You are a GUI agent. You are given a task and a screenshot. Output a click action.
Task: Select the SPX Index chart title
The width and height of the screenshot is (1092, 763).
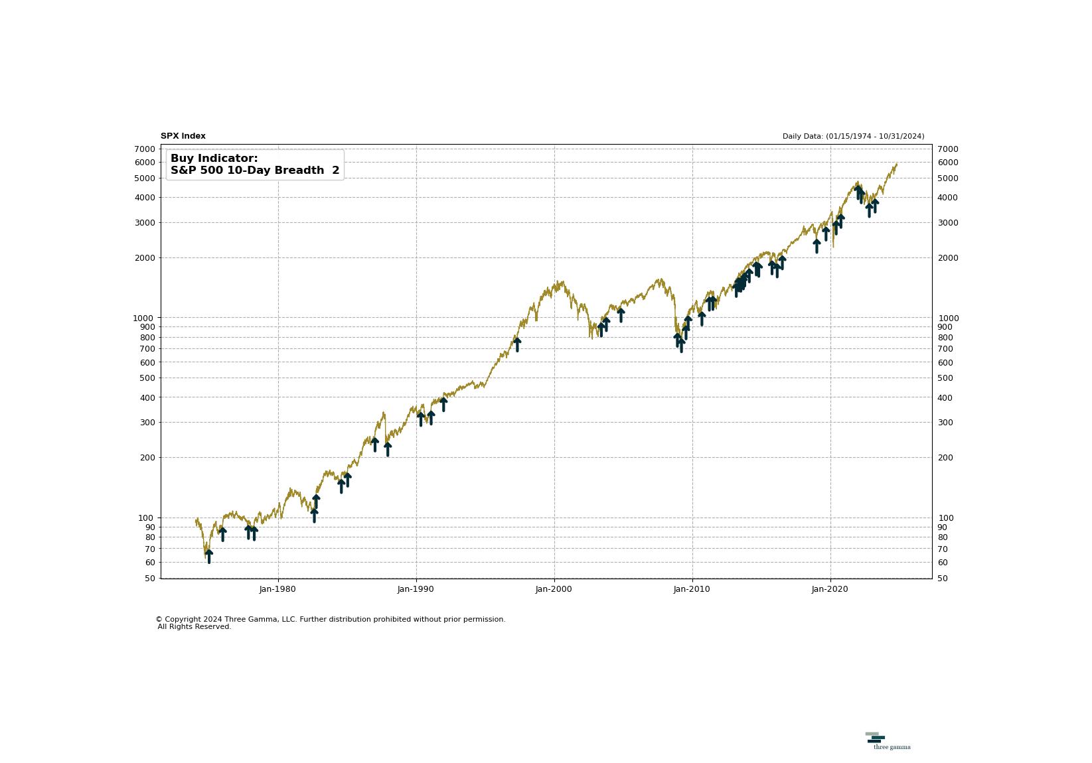point(183,136)
